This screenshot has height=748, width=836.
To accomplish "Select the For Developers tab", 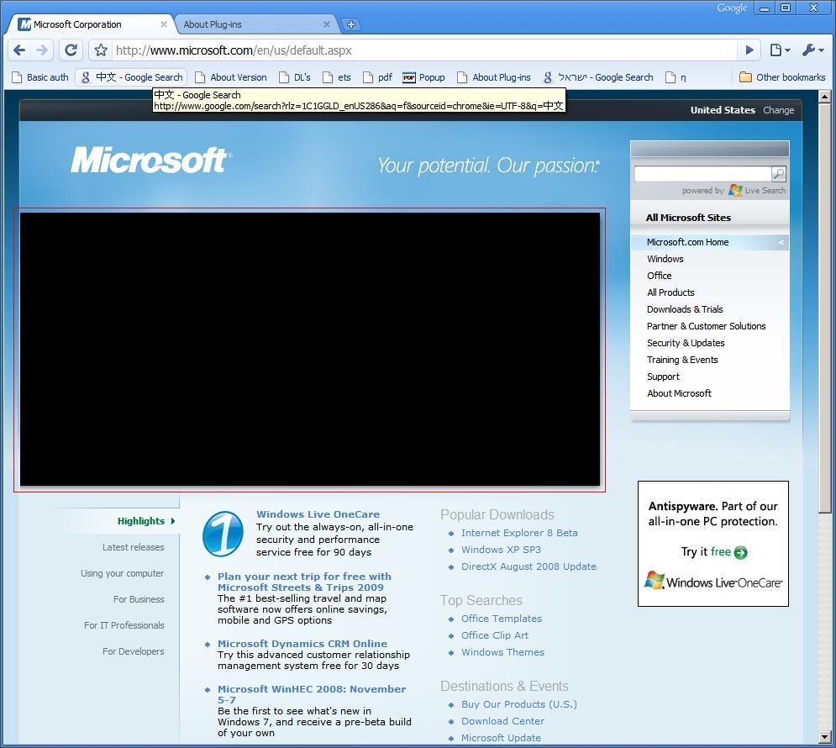I will [134, 651].
